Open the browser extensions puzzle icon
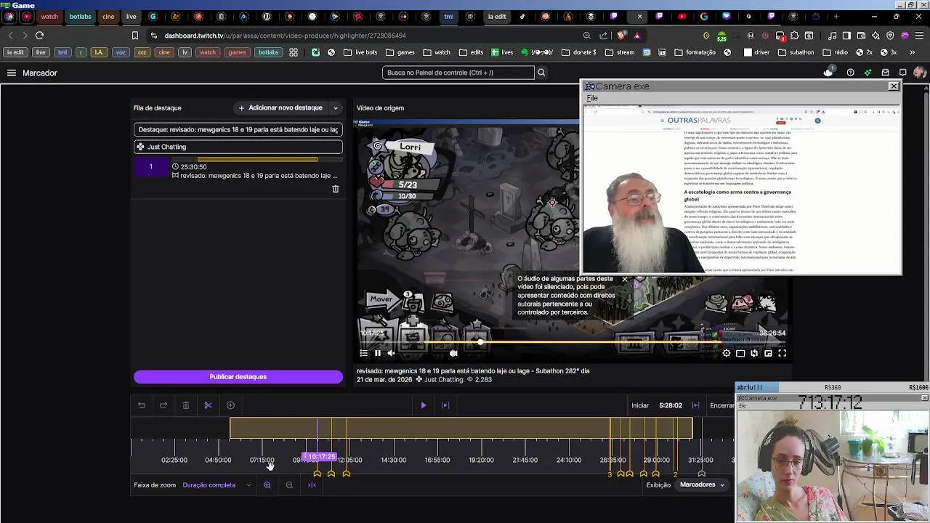Viewport: 930px width, 523px height. (794, 35)
